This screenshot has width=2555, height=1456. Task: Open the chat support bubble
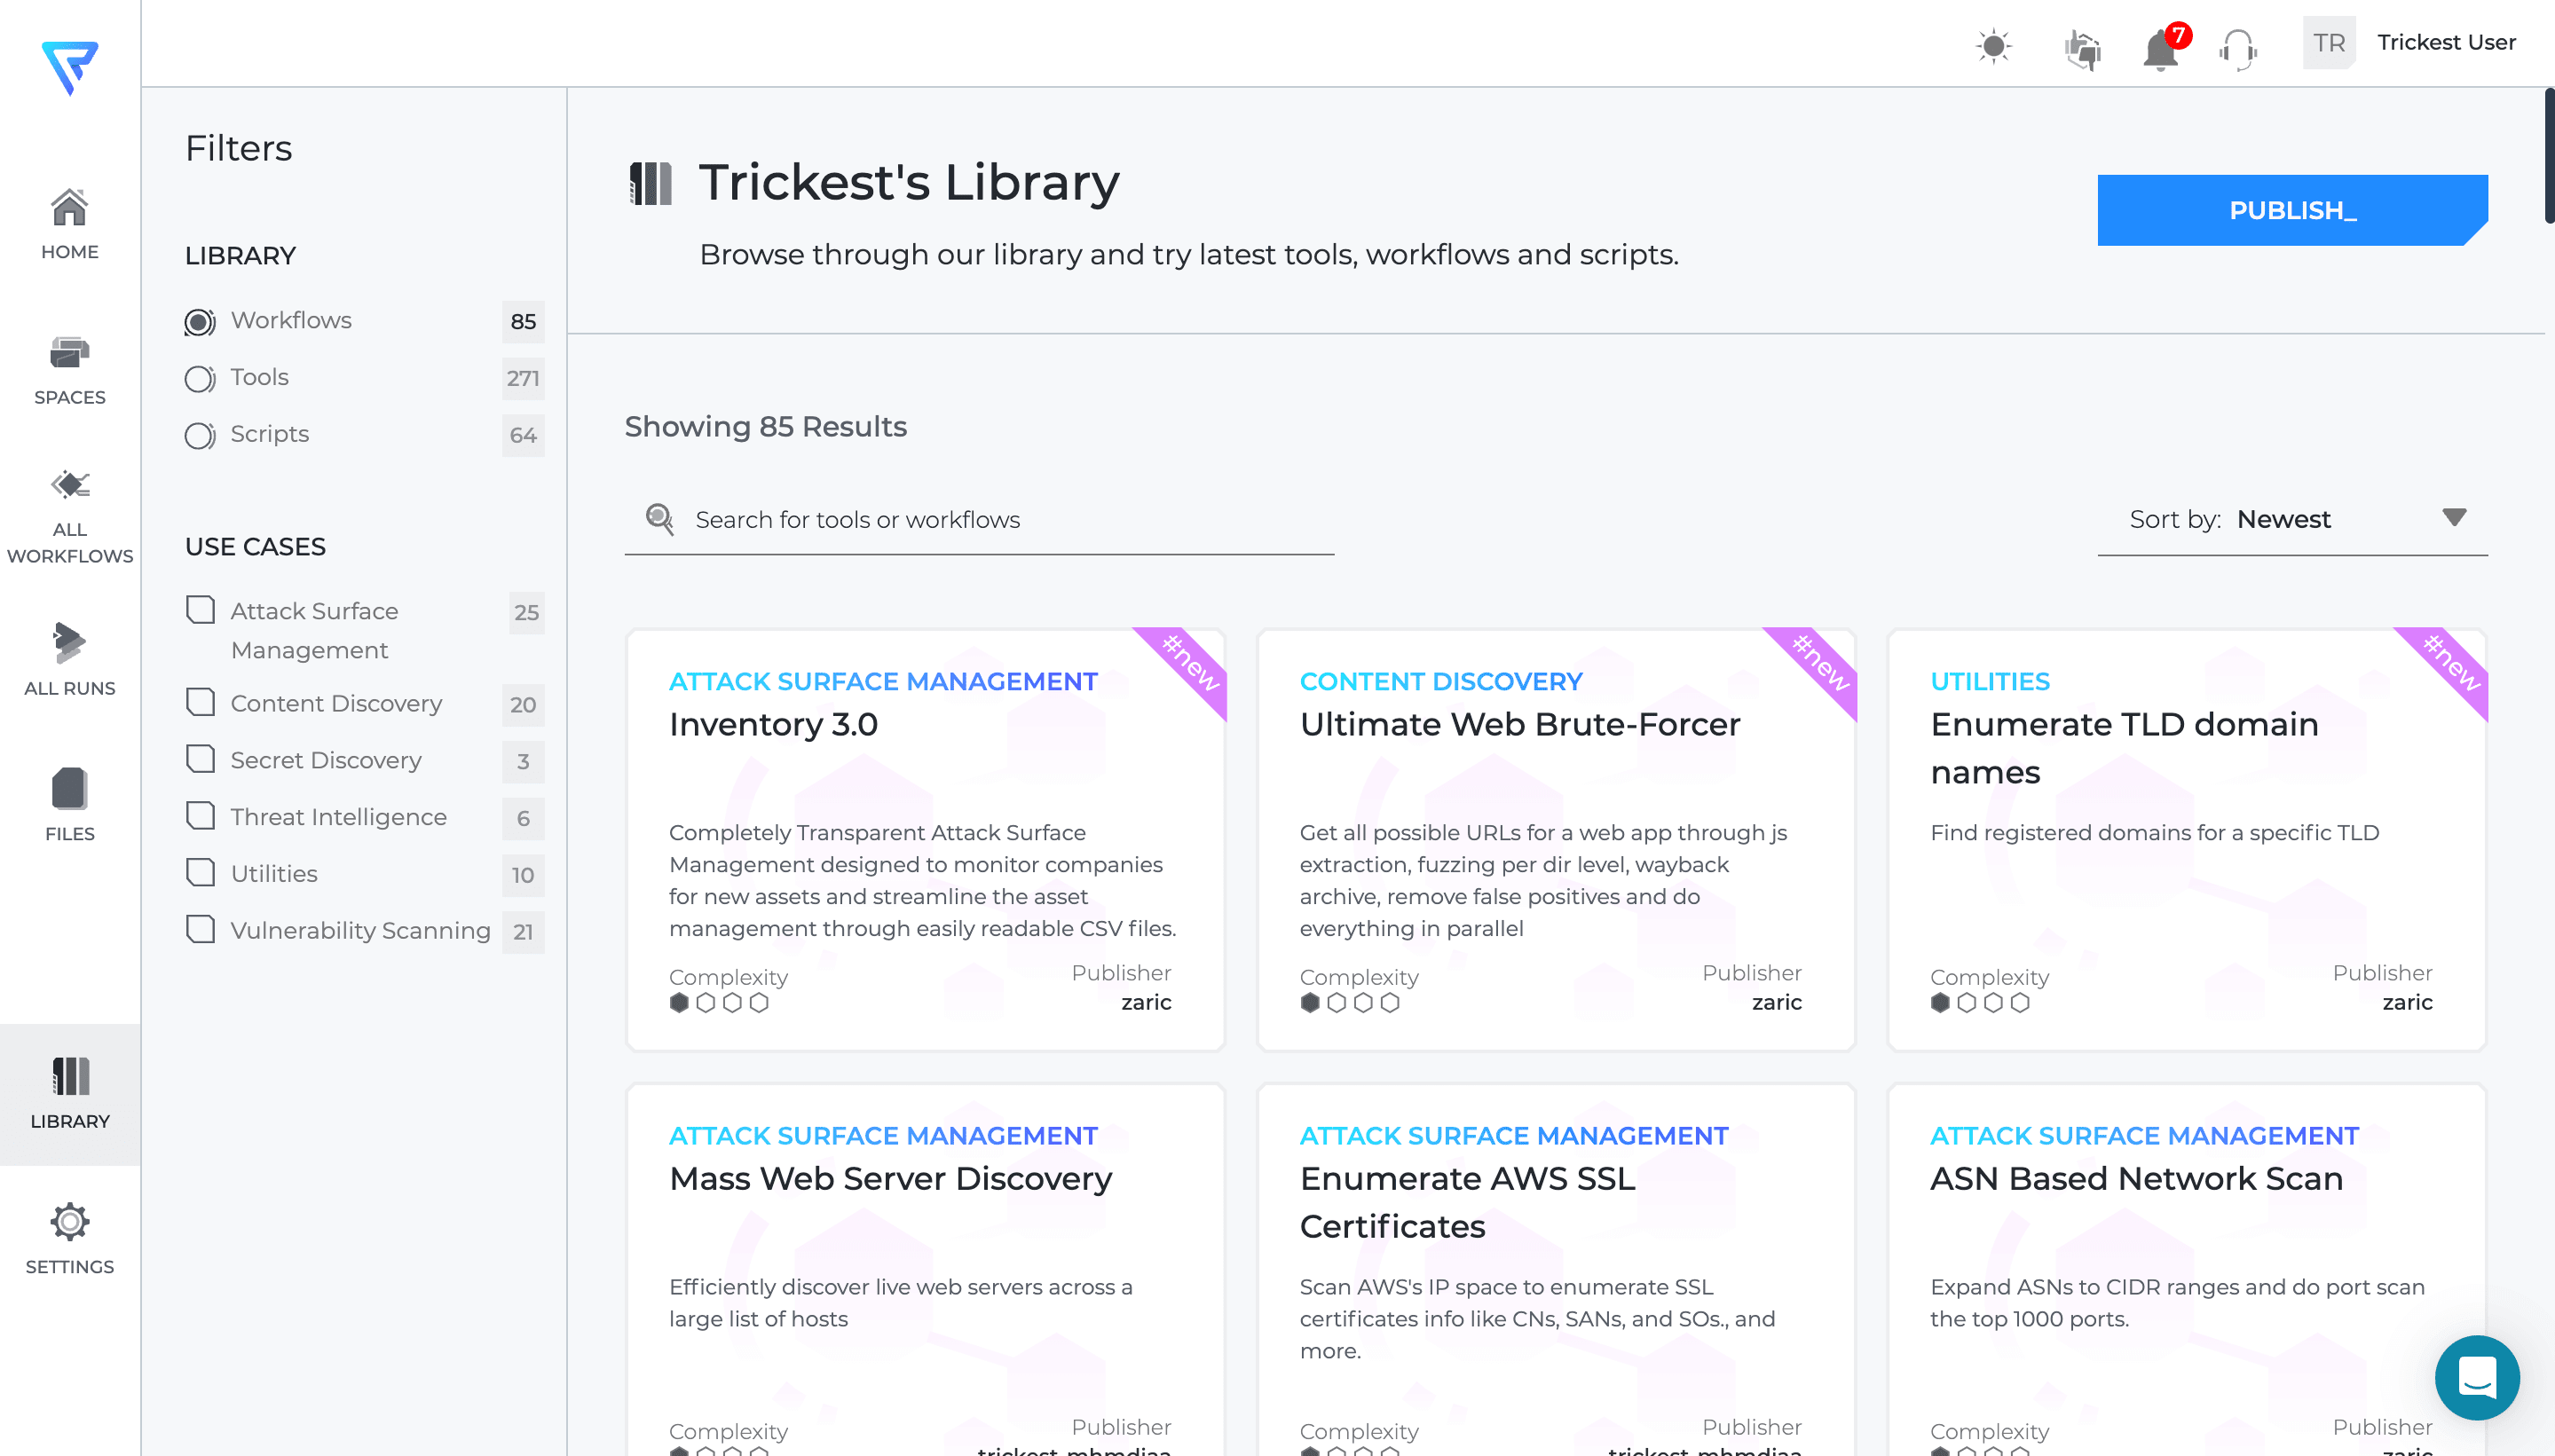[2477, 1377]
